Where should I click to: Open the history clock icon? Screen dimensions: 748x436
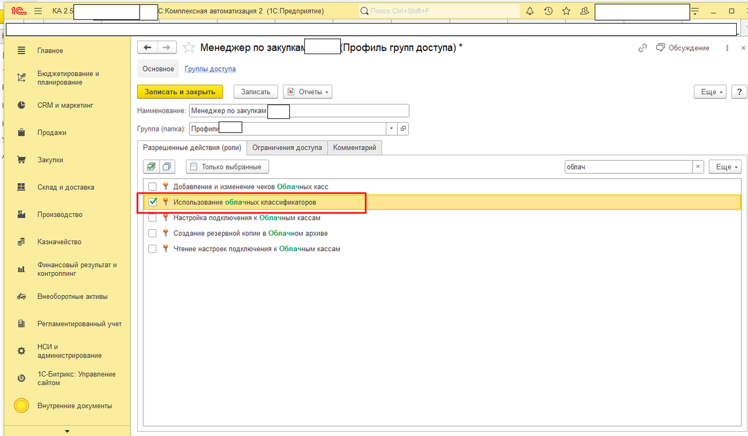548,11
